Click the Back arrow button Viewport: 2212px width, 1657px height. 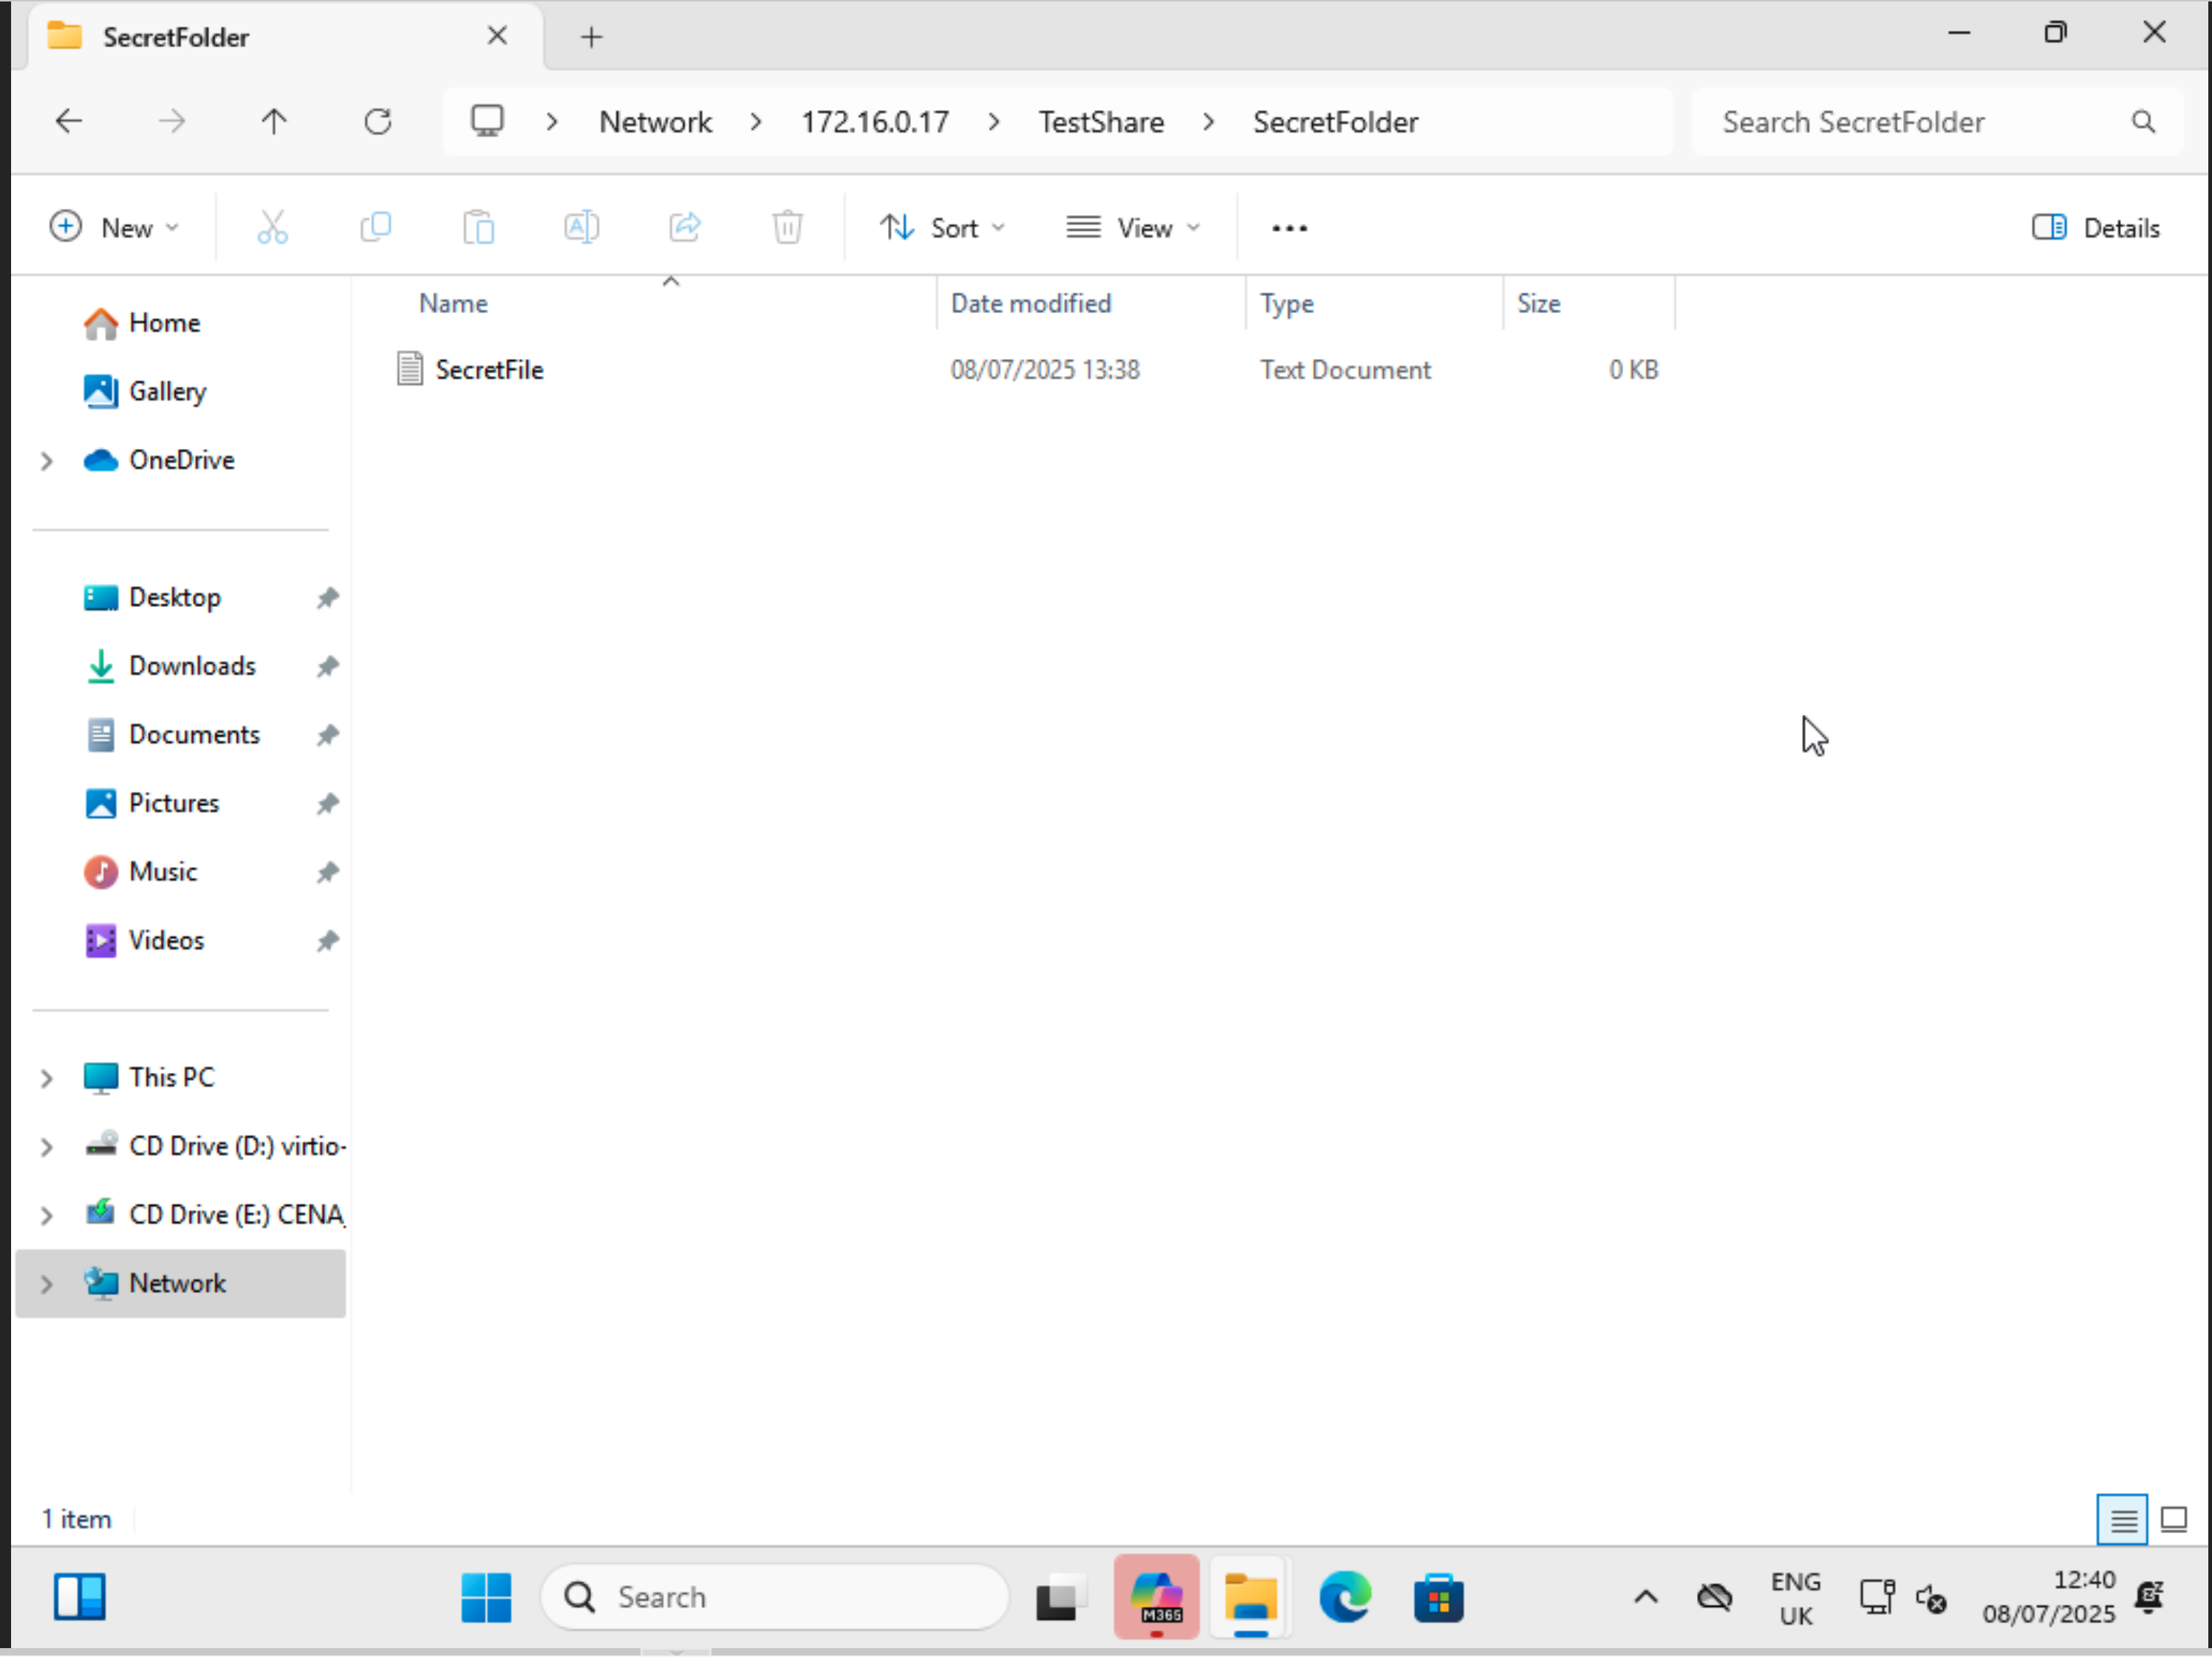point(69,122)
